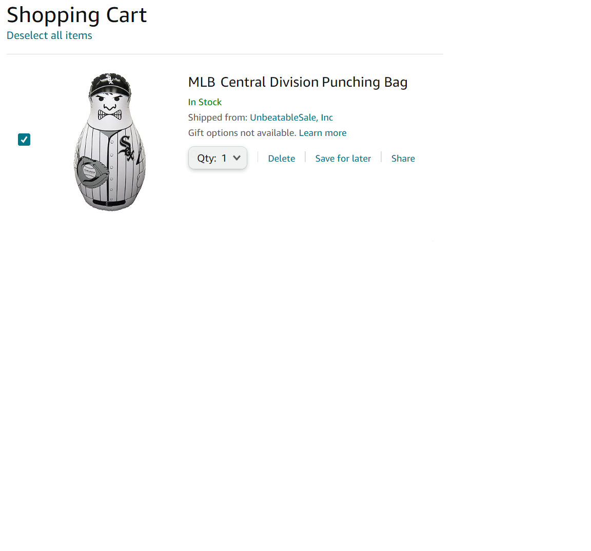Open the MLB Central Division Punching Bag title
The width and height of the screenshot is (591, 551).
[298, 82]
